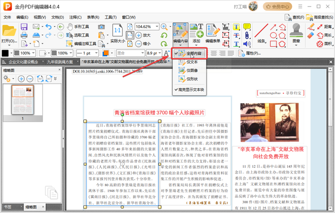
Task: Click the Zoom Out (缩小) minus icon
Action: 138,43
